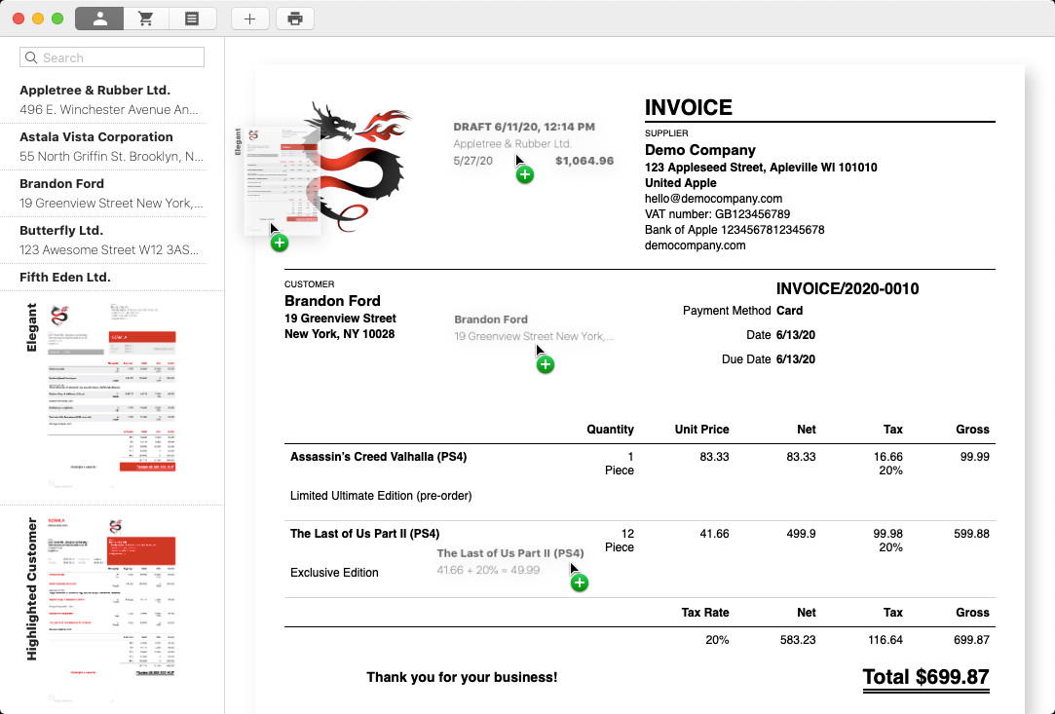Click the Quantity column header
1055x714 pixels.
pyautogui.click(x=610, y=430)
